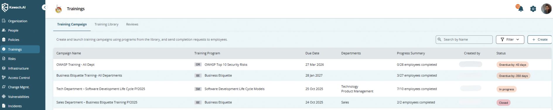Click the 25 Oct 2025 due date
Viewport: 553px width, 110px height.
click(314, 89)
